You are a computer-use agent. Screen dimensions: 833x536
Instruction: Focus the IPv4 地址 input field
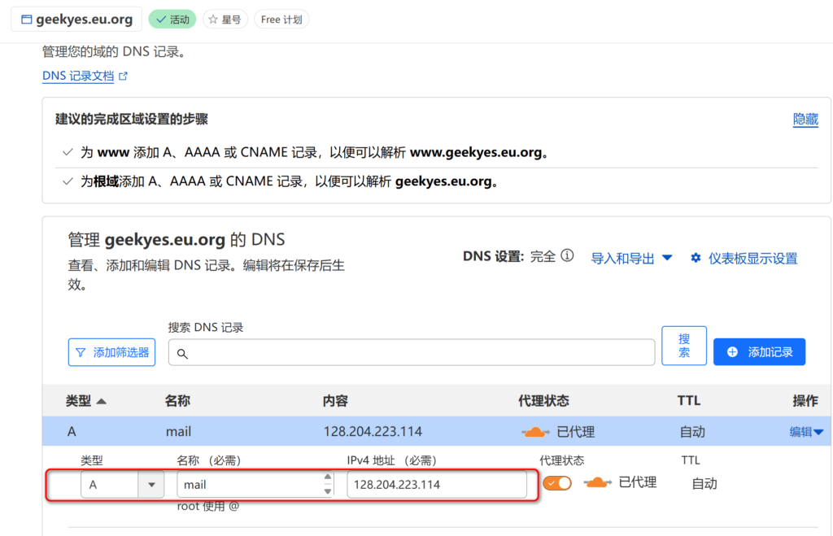pyautogui.click(x=437, y=485)
